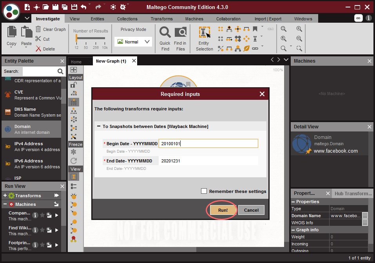Click the zoom 100% icon

[x=284, y=38]
